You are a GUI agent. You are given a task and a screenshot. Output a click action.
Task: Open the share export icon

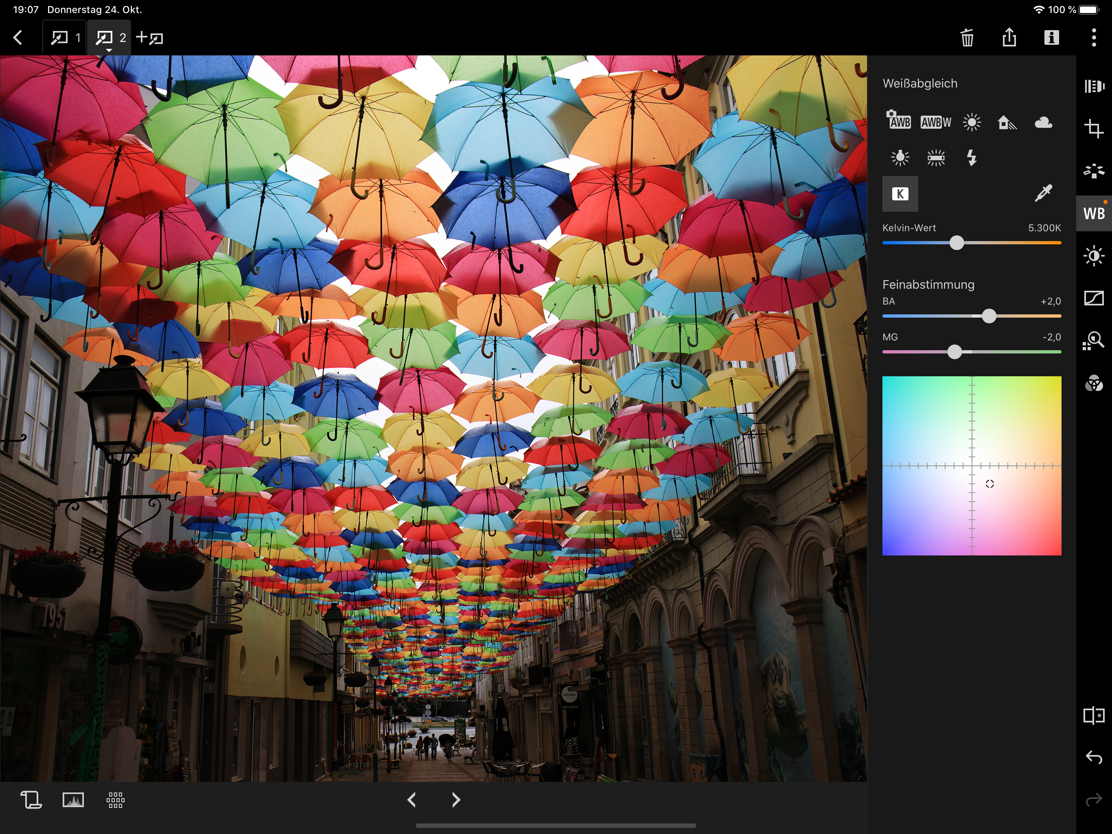coord(1009,38)
